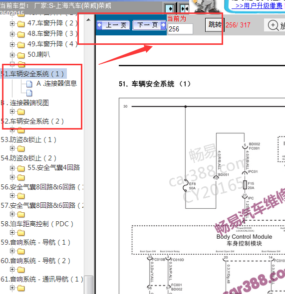The height and width of the screenshot is (294, 285).
Task: Open the >>用户升级缴费 link
Action: (x=257, y=5)
